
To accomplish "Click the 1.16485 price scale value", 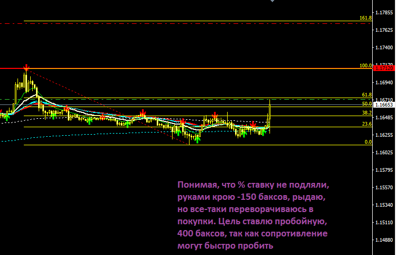I will coord(384,118).
